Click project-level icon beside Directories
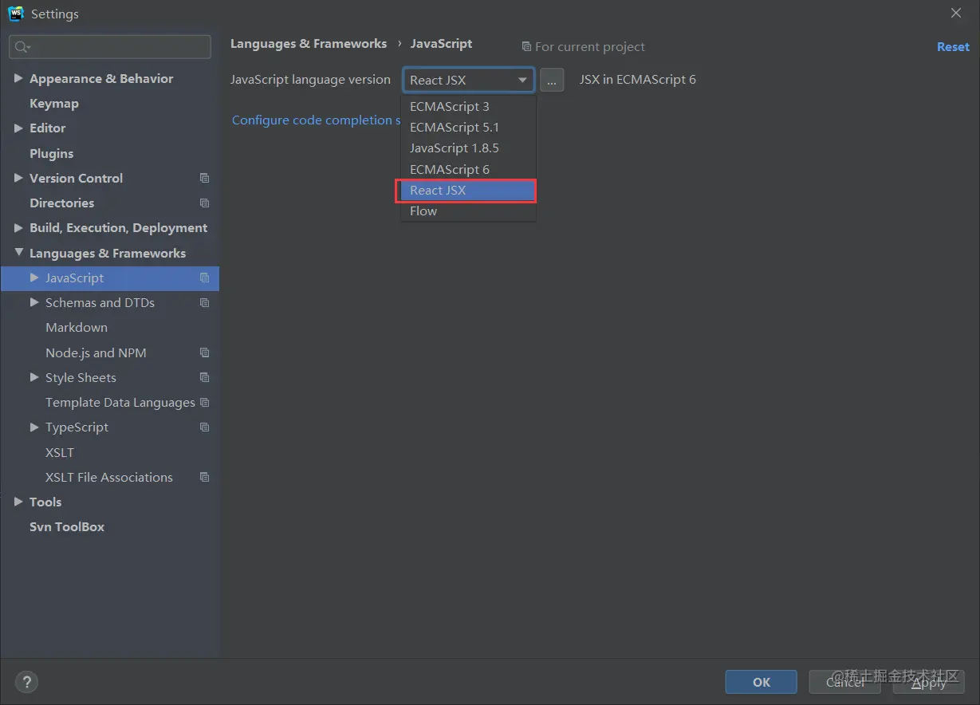Viewport: 980px width, 705px height. 205,203
